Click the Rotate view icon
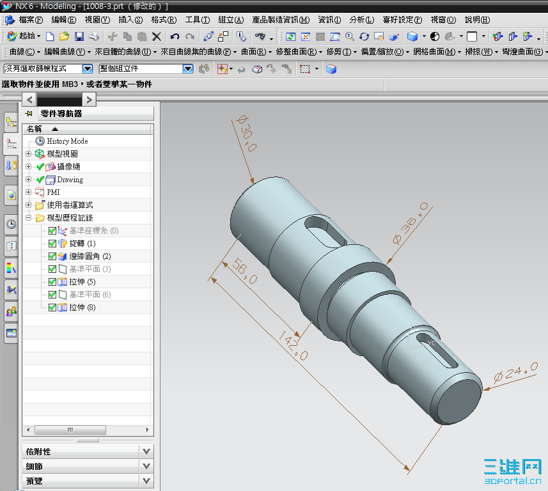548x491 pixels. 364,36
